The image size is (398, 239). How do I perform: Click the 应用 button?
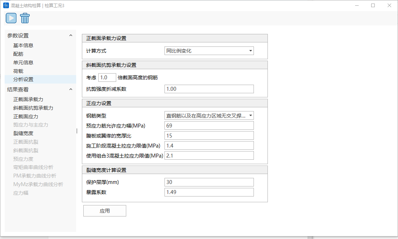click(104, 211)
